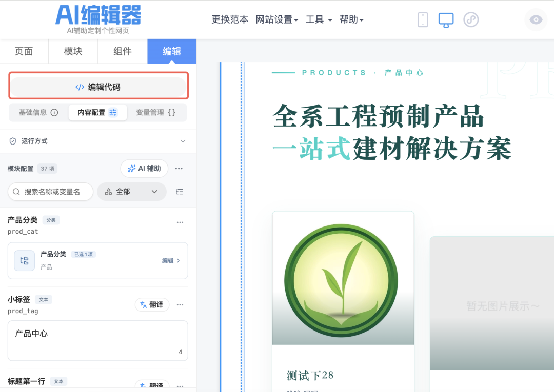
Task: Focus the 搜索名称或变量名 search field
Action: pos(50,192)
